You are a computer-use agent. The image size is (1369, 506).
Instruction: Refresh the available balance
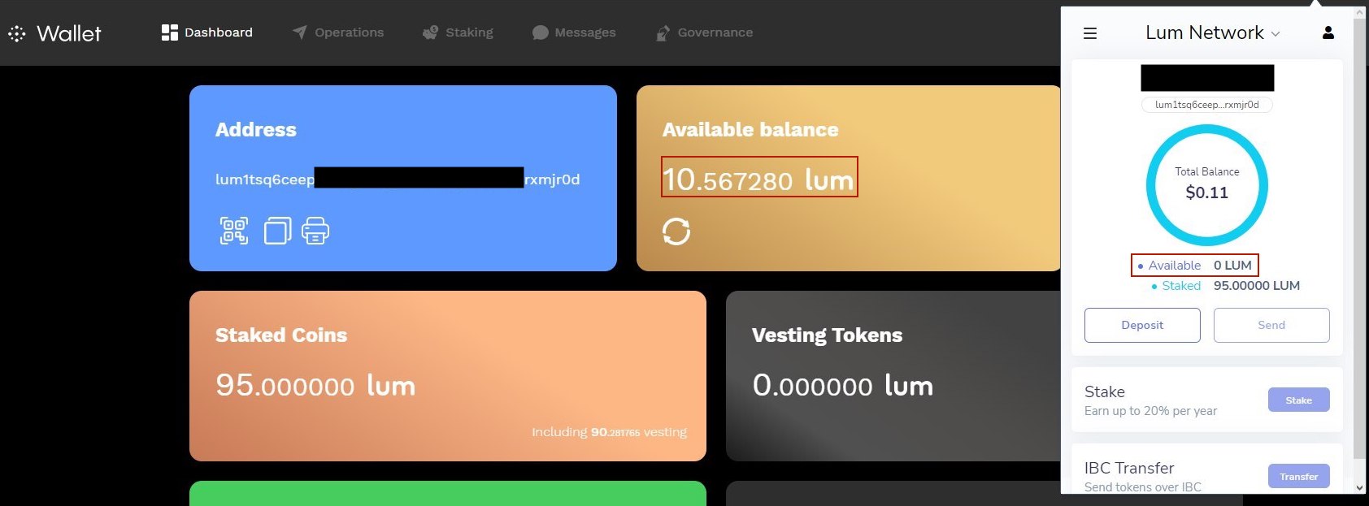tap(676, 231)
